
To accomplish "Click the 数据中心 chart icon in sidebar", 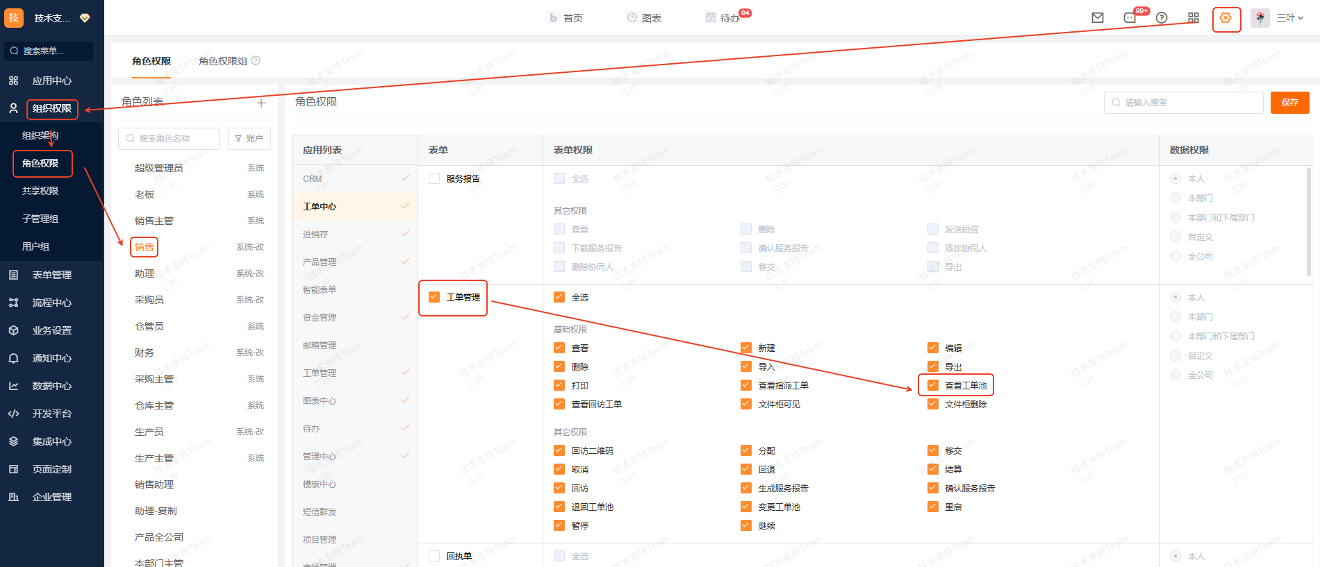I will click(14, 386).
